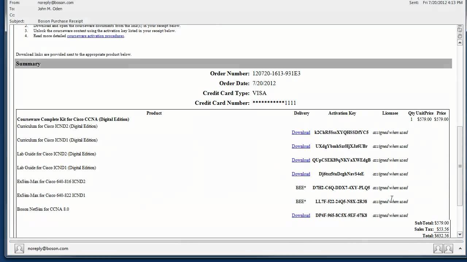Click Courseware Complete Kit for Cisco CCNA row

73,119
